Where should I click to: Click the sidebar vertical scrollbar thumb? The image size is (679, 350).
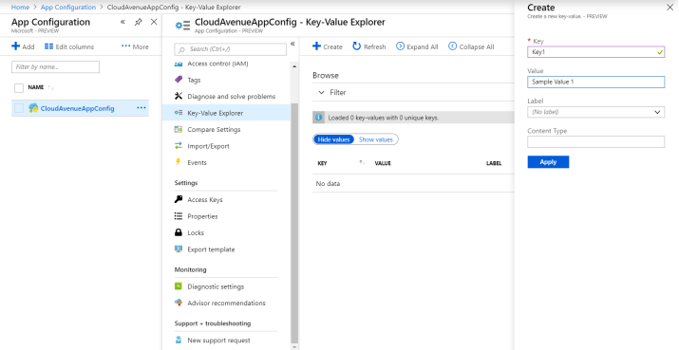click(294, 223)
